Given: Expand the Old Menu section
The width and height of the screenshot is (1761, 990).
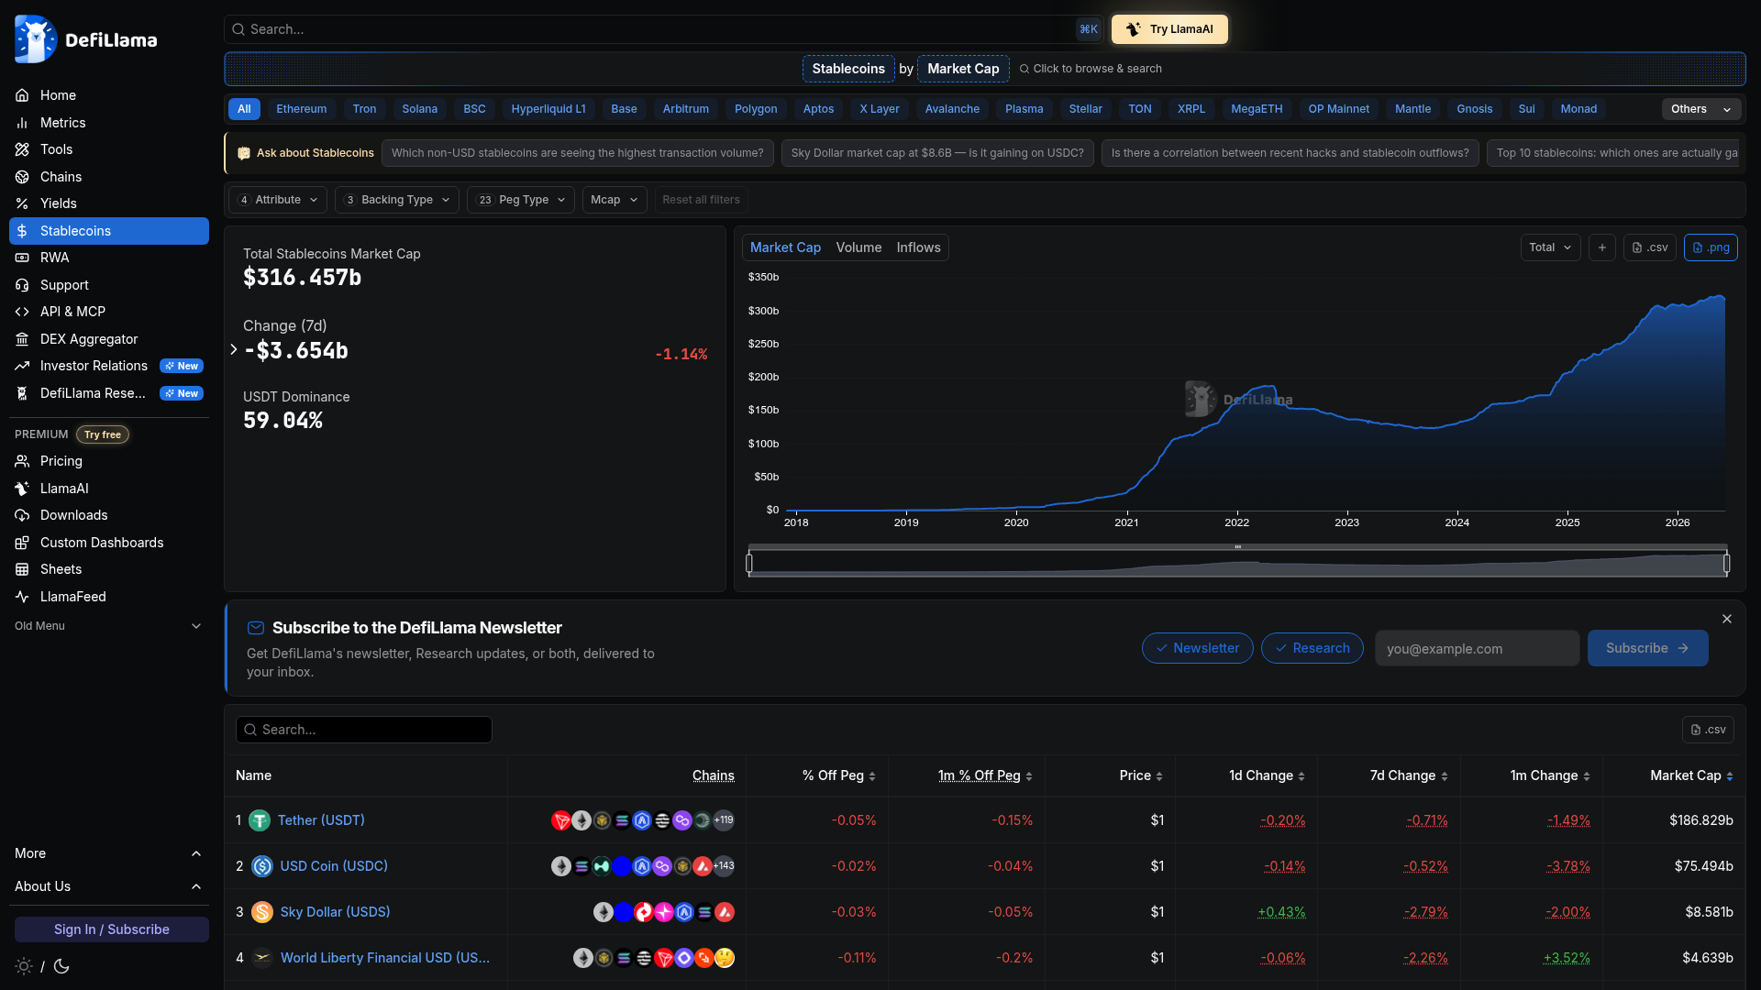Looking at the screenshot, I should (109, 626).
